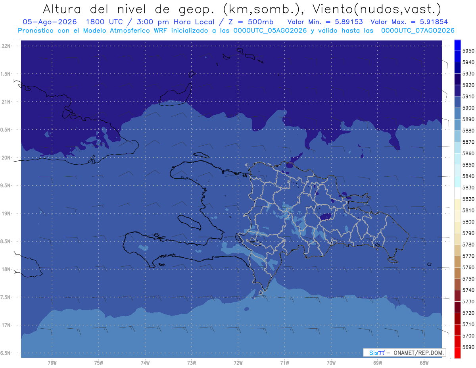The width and height of the screenshot is (476, 368).
Task: Click the '9.5N' latitude axis label
Action: (x=6, y=185)
